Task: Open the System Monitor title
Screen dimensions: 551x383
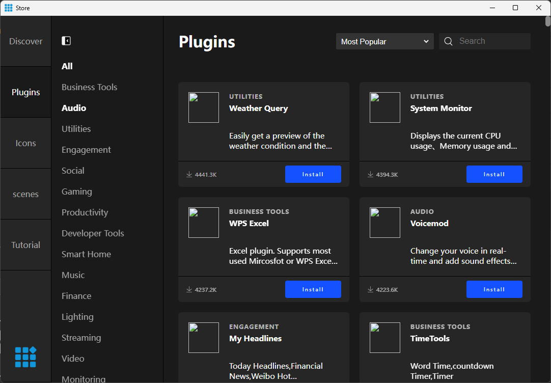Action: [441, 108]
